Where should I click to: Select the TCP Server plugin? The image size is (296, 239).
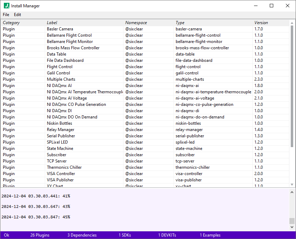(x=105, y=161)
